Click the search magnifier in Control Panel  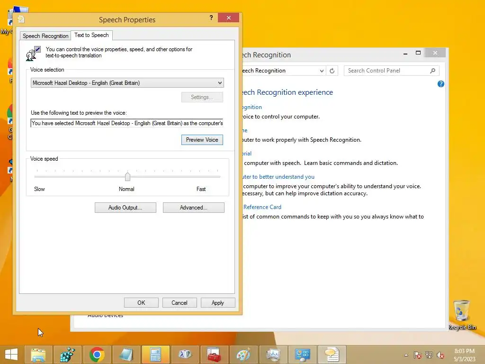pos(433,71)
